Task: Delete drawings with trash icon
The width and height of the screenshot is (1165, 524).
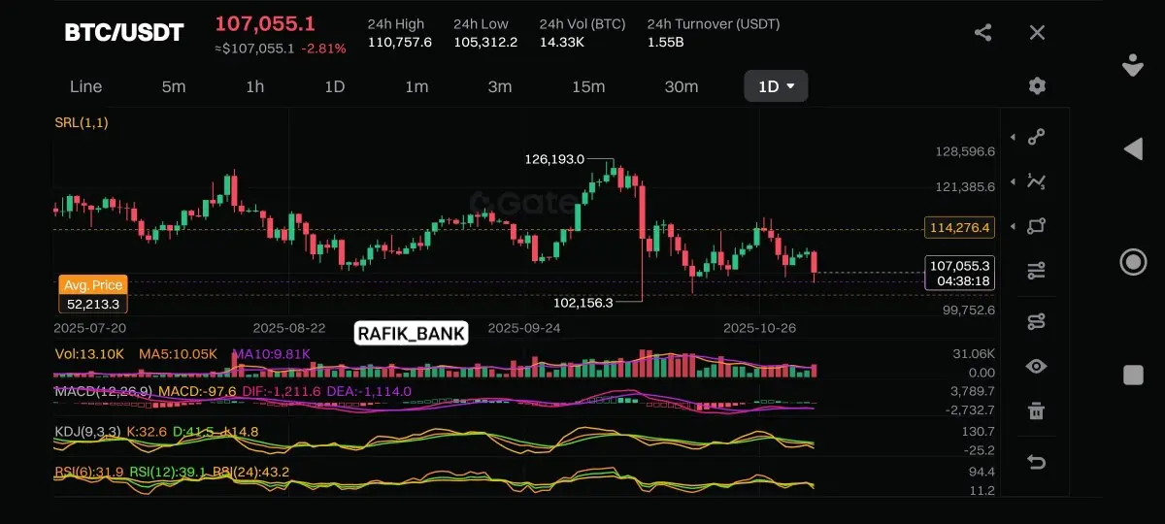Action: [x=1037, y=410]
